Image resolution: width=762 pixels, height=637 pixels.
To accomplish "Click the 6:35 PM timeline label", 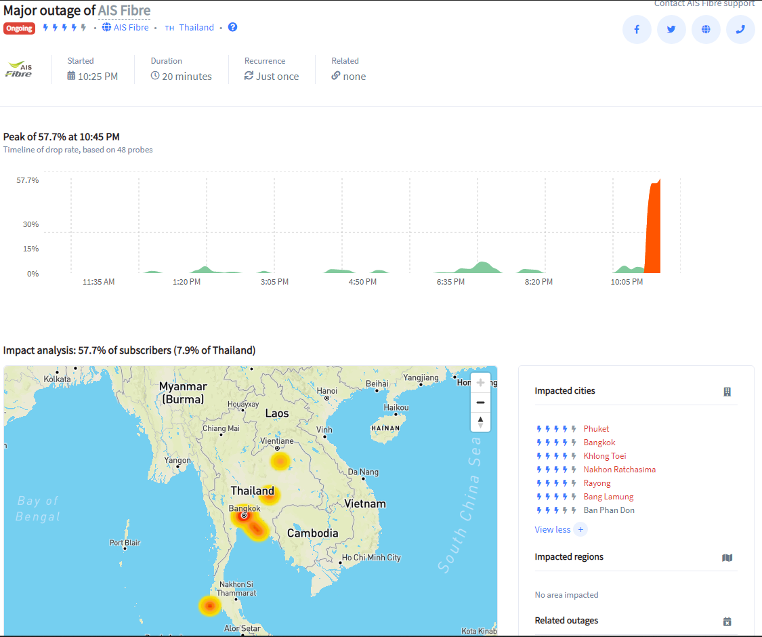I will [450, 282].
